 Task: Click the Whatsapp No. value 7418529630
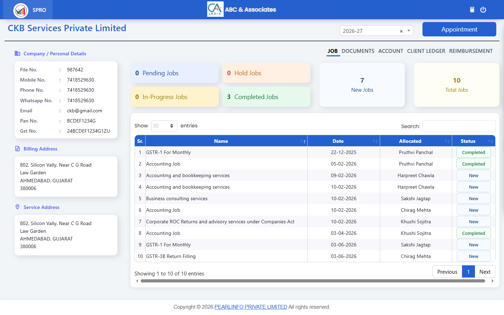click(x=80, y=100)
